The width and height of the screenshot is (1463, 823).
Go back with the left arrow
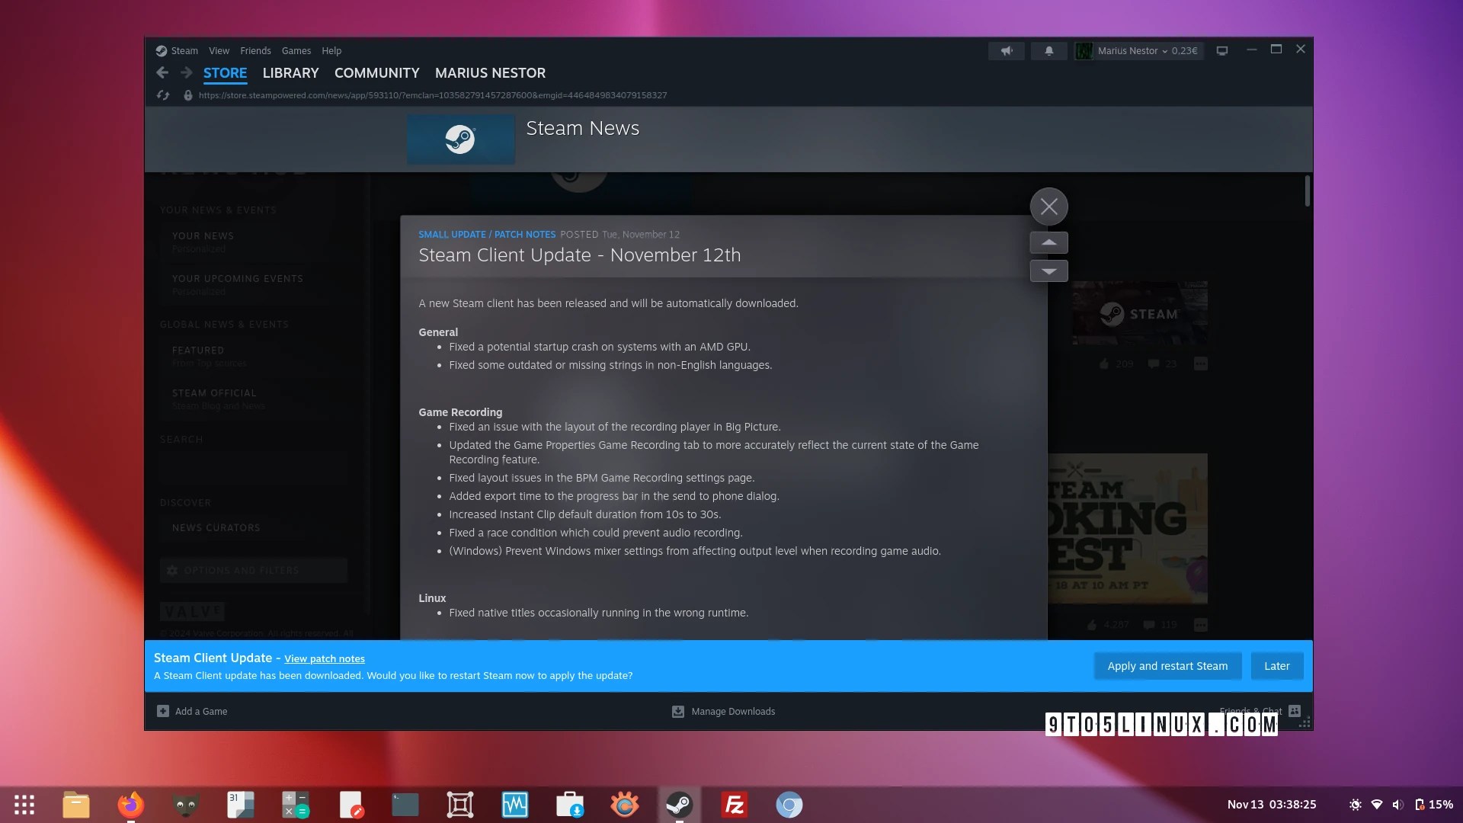tap(162, 72)
